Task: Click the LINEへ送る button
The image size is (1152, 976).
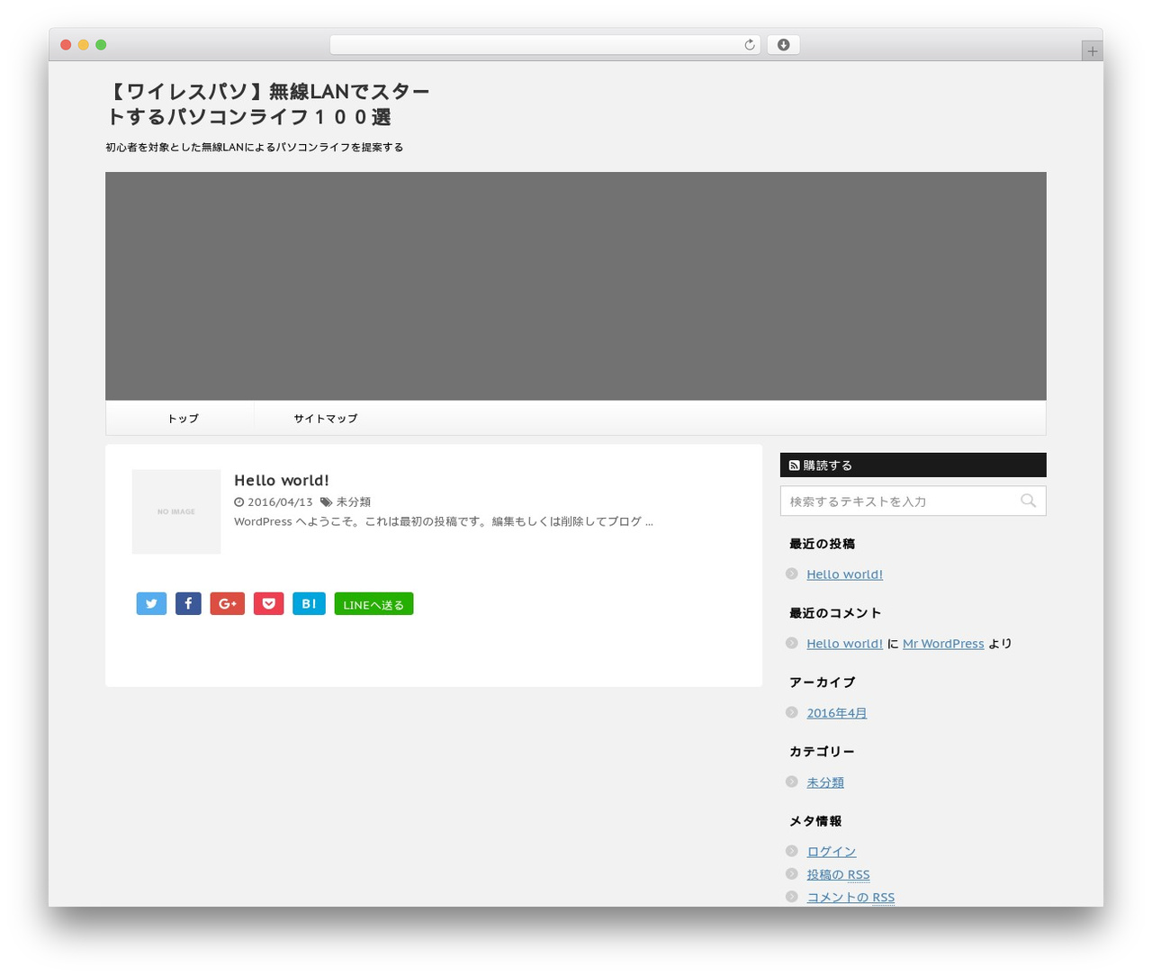Action: (x=373, y=604)
